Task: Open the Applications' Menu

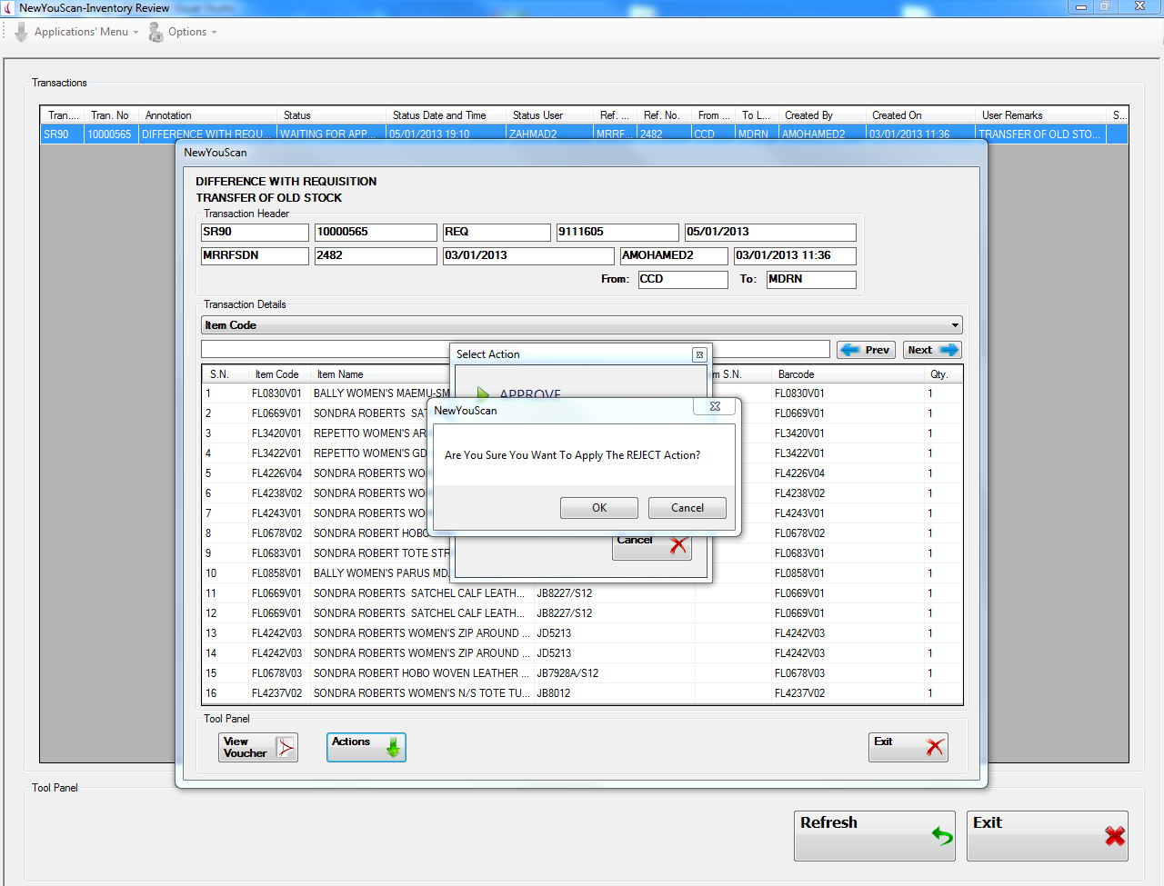Action: [x=79, y=32]
